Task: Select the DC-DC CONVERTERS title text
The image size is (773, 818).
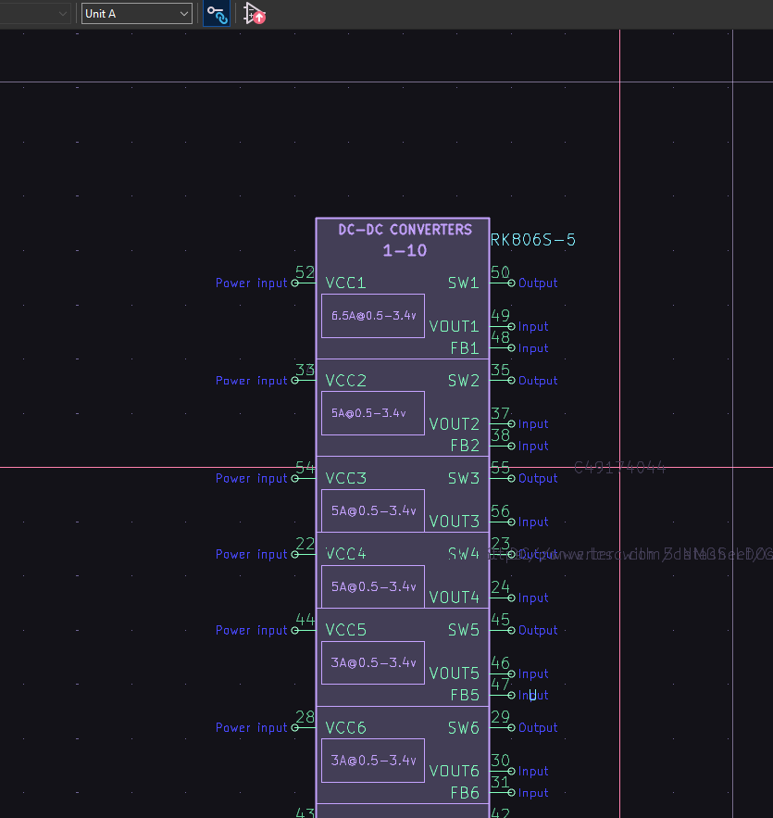Action: click(x=405, y=230)
